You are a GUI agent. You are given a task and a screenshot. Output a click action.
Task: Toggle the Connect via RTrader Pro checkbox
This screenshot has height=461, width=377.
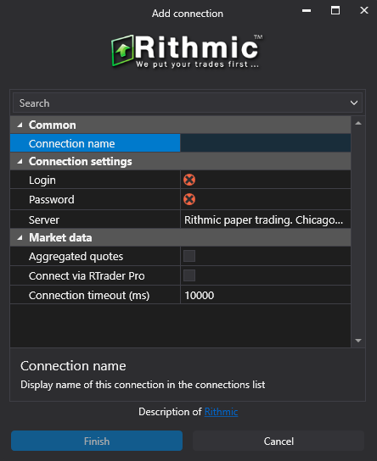[189, 275]
